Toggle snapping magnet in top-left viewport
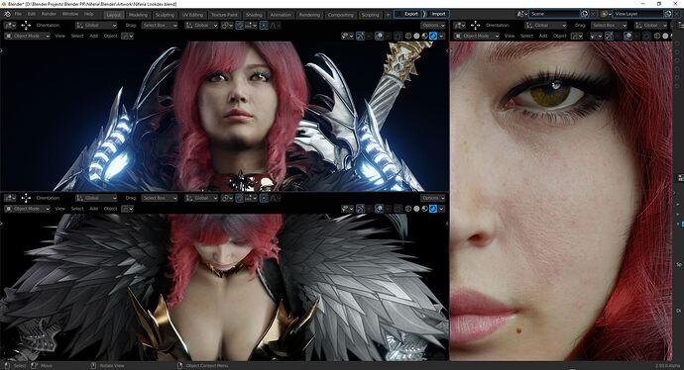The width and height of the screenshot is (684, 370). coord(240,26)
